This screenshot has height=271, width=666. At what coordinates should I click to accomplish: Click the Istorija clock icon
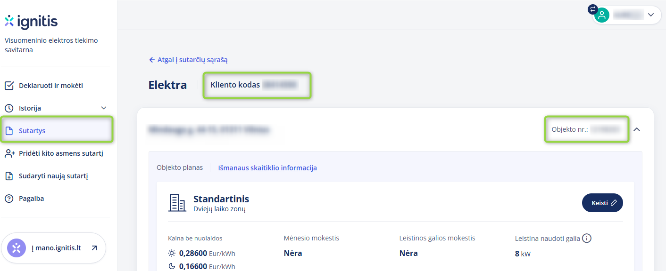9,108
